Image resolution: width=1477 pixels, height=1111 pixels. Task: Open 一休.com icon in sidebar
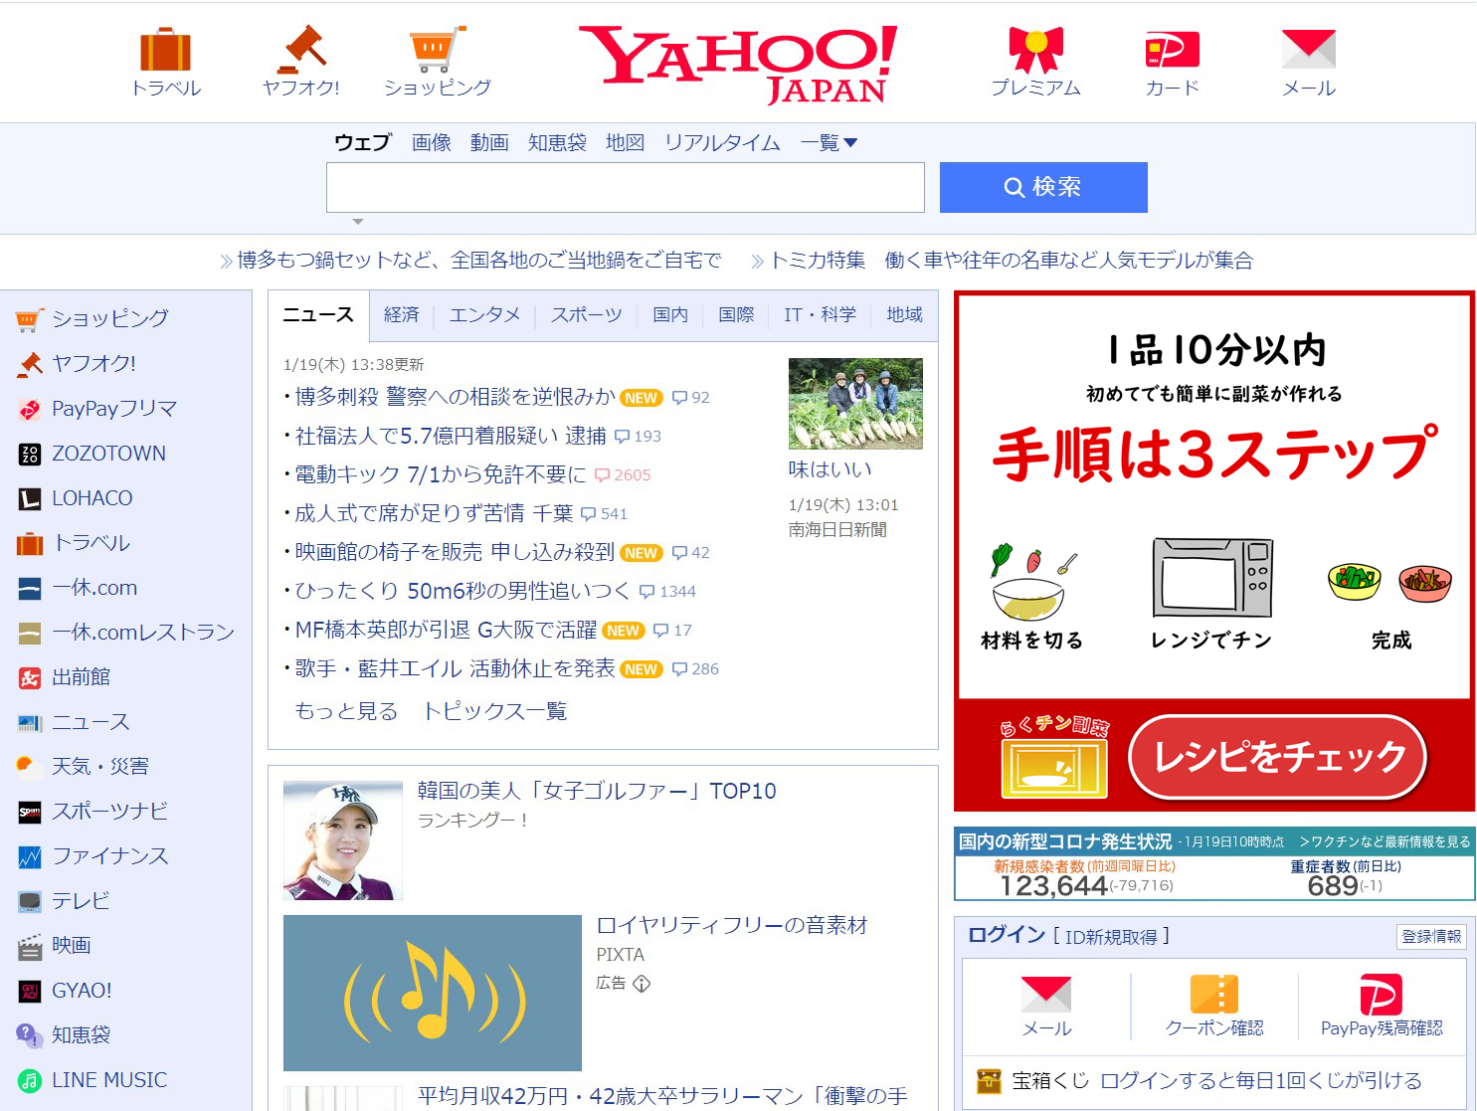pos(30,588)
